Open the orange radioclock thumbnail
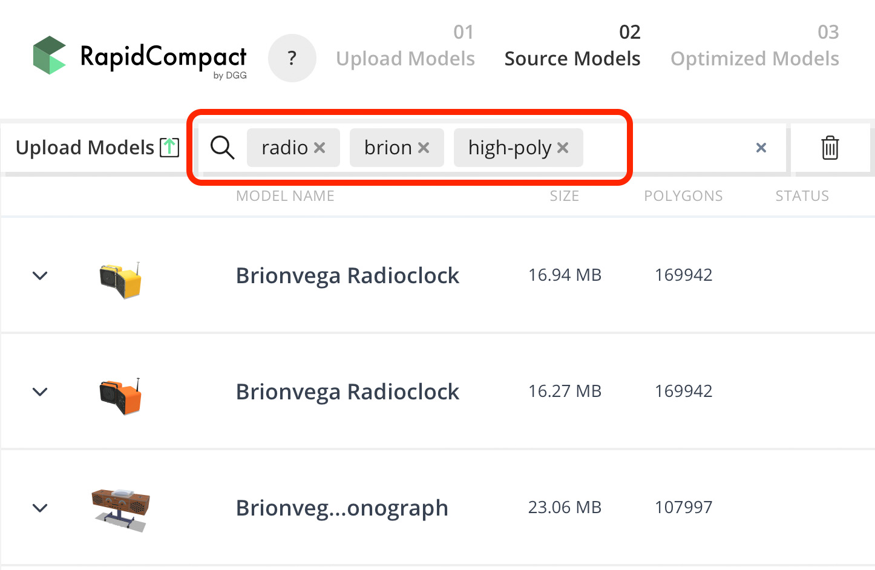Image resolution: width=875 pixels, height=570 pixels. tap(120, 396)
